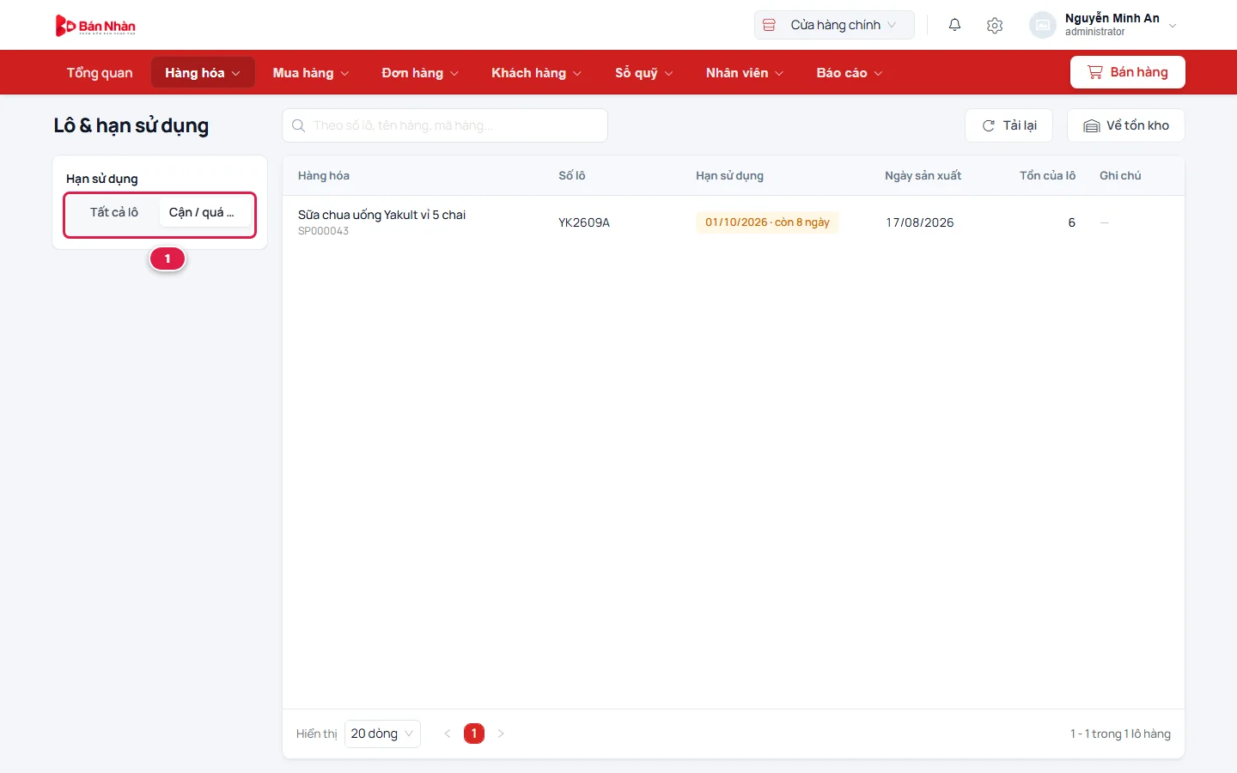The image size is (1237, 773).
Task: Click the Ghi chú column header
Action: pyautogui.click(x=1120, y=175)
